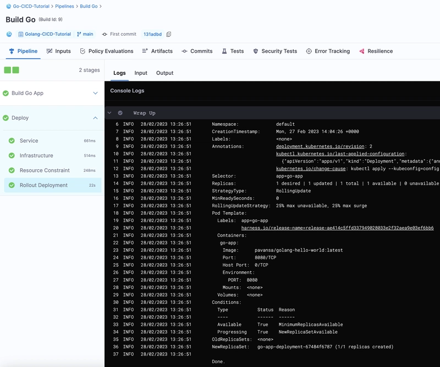
Task: Click the Golang-CICD-Tutorial repository link
Action: tap(48, 34)
